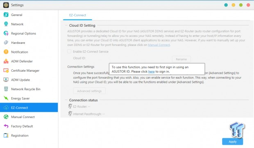The height and width of the screenshot is (148, 254).
Task: Click the Apply button
Action: pos(232,141)
